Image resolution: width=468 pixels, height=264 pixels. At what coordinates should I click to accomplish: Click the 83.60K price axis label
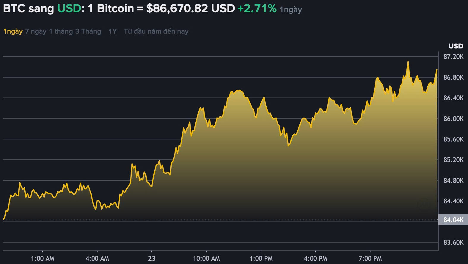453,242
